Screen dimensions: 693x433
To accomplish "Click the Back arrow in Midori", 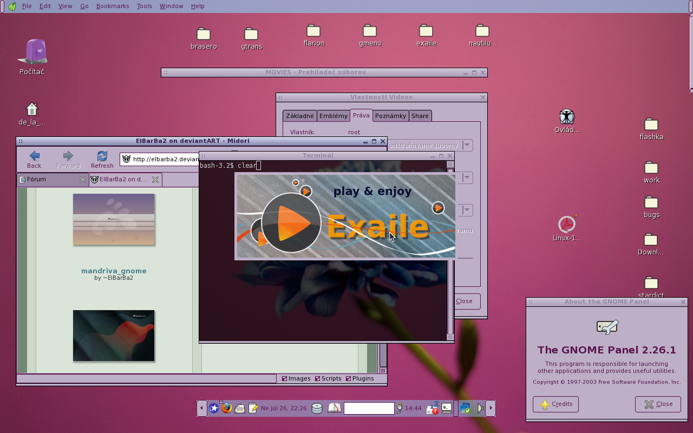I will (34, 160).
